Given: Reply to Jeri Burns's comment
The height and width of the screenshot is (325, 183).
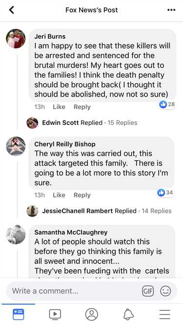Looking at the screenshot, I should (x=82, y=107).
